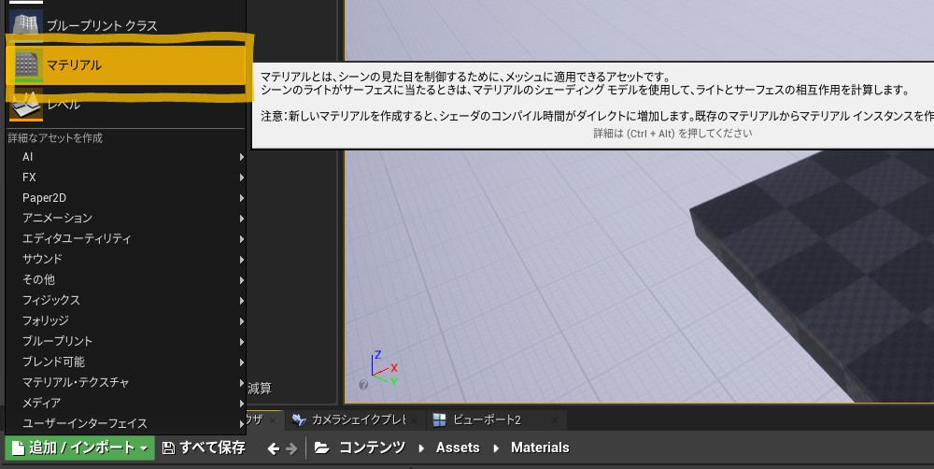Click the Blueprint Class icon
The image size is (934, 469).
(x=26, y=25)
